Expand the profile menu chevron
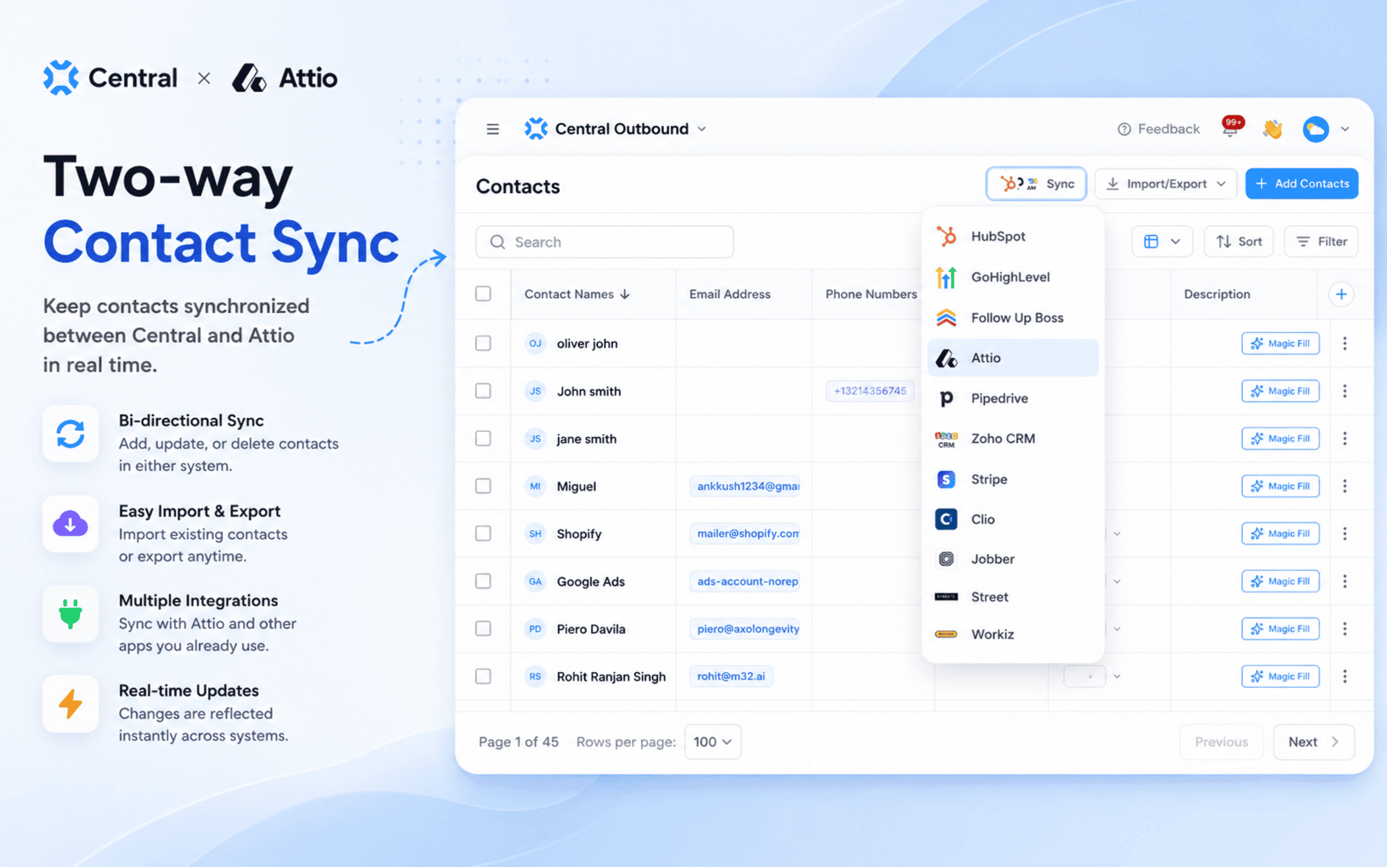The width and height of the screenshot is (1387, 867). click(1345, 129)
